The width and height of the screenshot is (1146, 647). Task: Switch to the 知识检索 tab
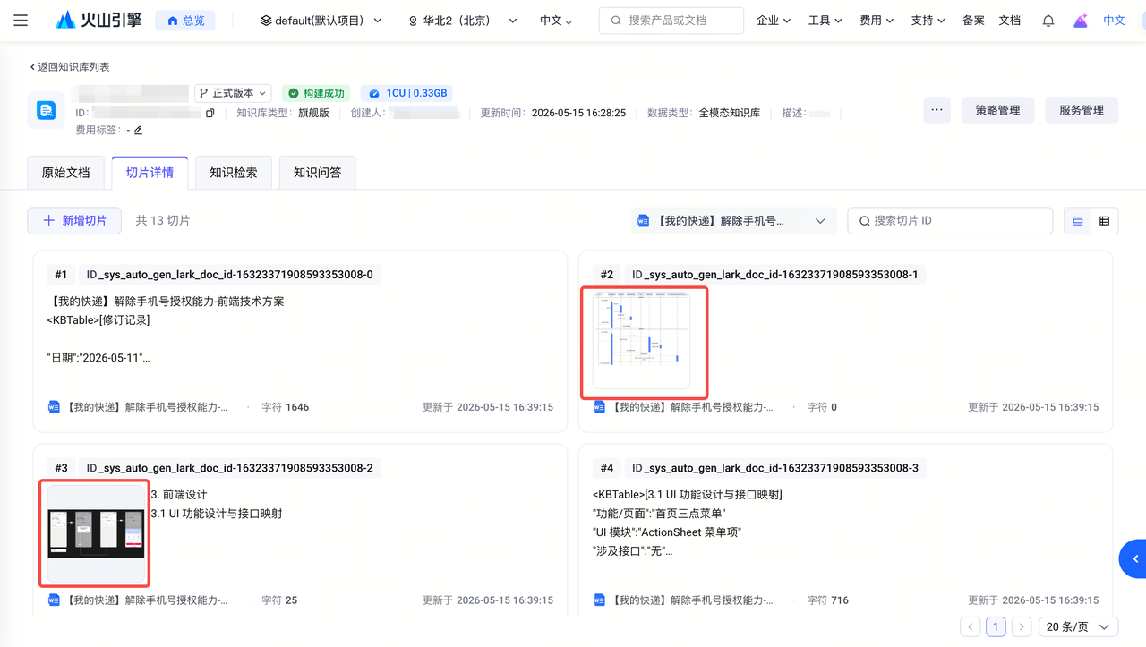tap(234, 173)
